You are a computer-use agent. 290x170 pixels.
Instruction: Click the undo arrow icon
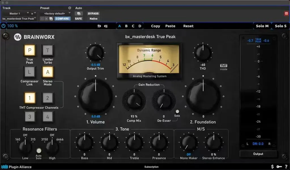pyautogui.click(x=99, y=26)
